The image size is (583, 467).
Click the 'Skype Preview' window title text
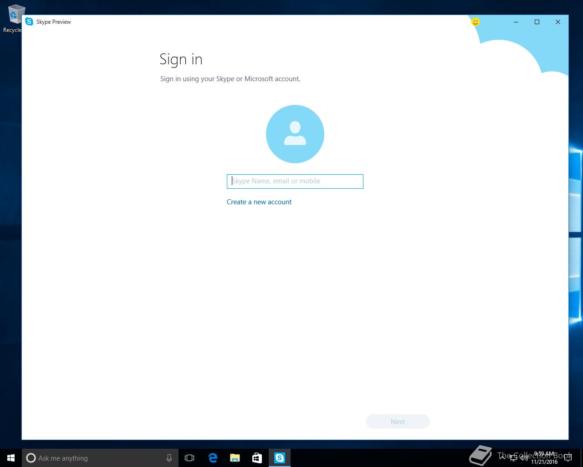point(54,22)
